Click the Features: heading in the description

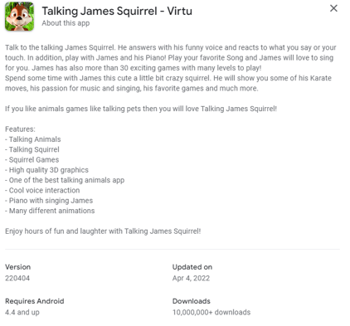point(20,129)
